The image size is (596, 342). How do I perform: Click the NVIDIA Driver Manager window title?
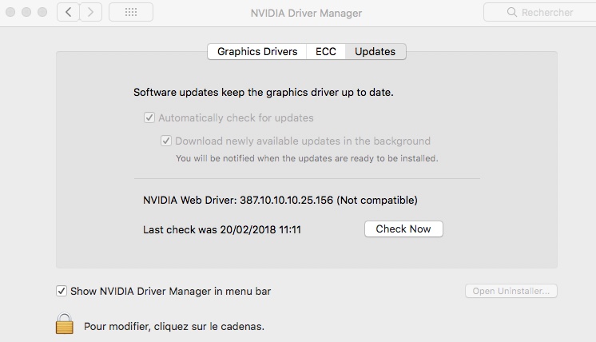306,13
